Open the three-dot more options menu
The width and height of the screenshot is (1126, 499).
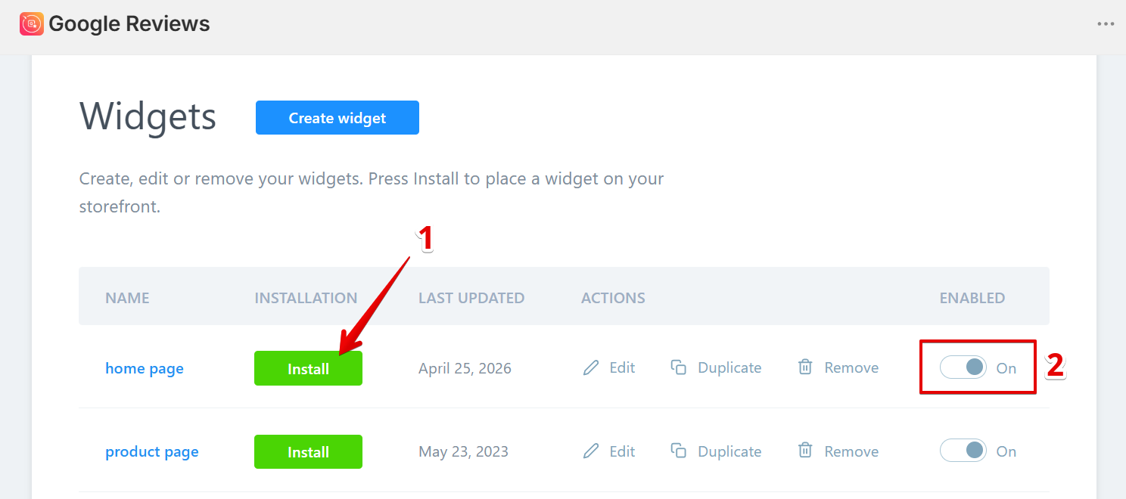point(1106,24)
